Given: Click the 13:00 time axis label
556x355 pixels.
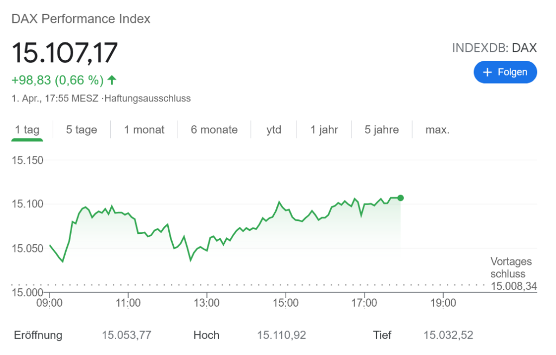Looking at the screenshot, I should 208,303.
